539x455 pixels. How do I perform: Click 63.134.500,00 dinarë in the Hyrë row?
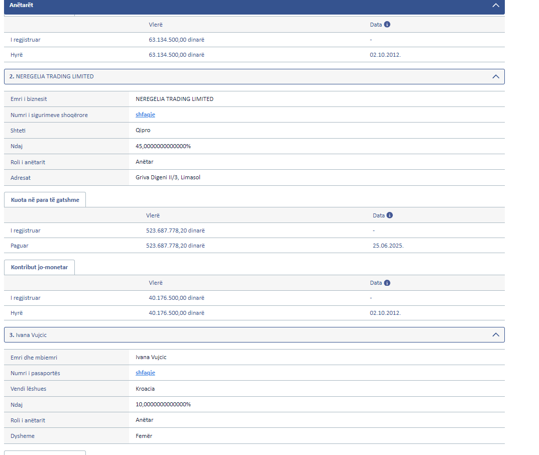tap(176, 55)
